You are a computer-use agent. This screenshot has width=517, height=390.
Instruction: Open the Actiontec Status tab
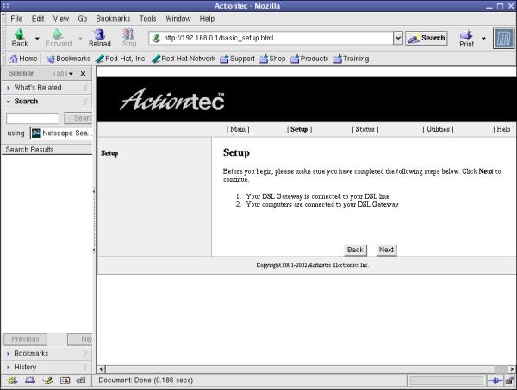[365, 129]
